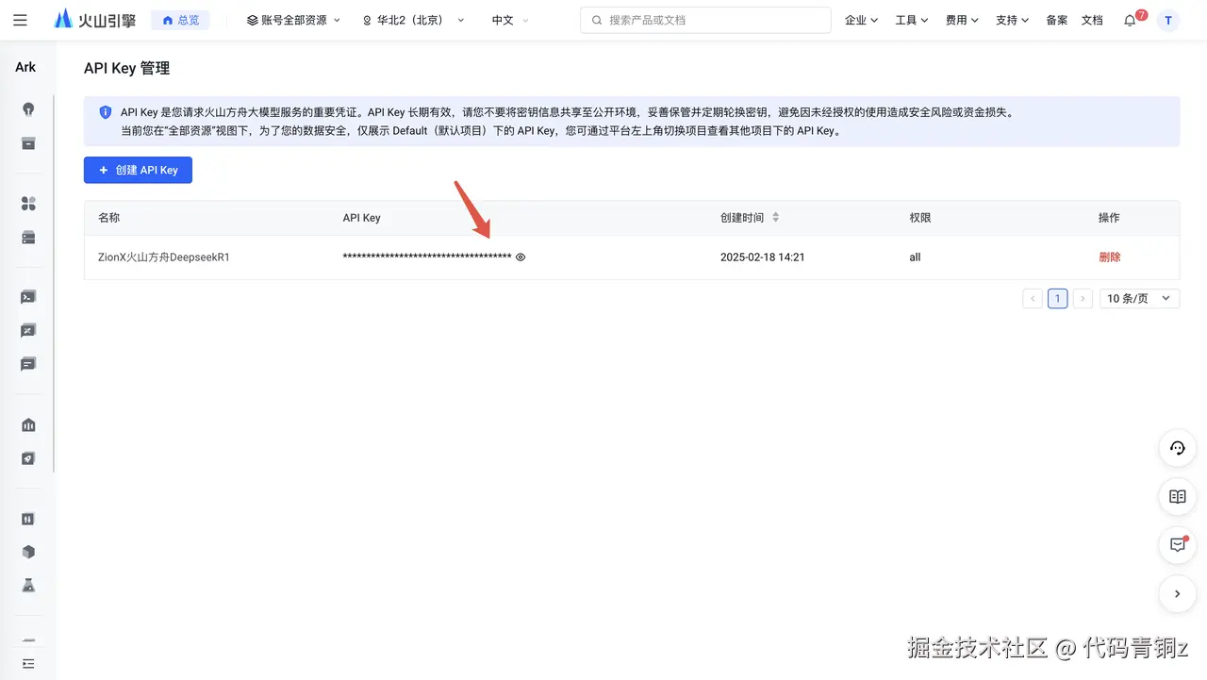The height and width of the screenshot is (680, 1207).
Task: Click the API Key column header
Action: [x=361, y=217]
